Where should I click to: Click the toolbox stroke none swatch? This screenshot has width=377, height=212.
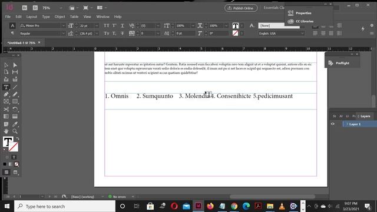click(x=14, y=147)
